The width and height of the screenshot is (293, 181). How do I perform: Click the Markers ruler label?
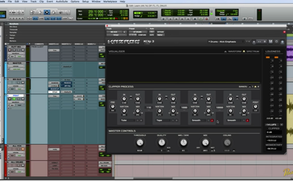(x=13, y=41)
